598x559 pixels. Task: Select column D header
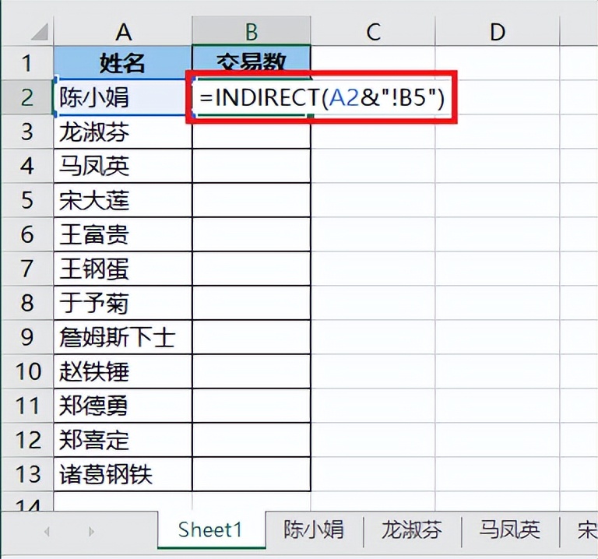click(498, 32)
